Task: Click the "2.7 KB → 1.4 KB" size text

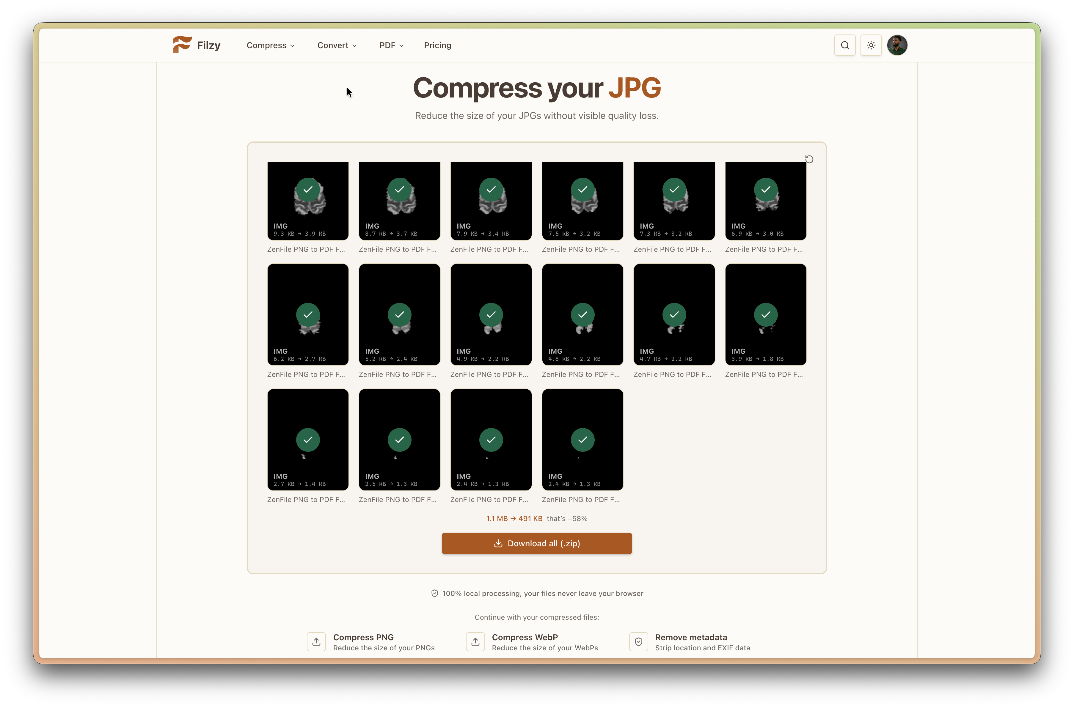Action: [299, 484]
